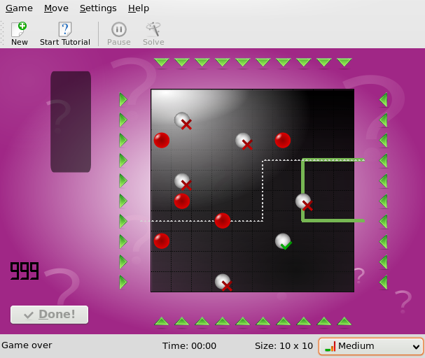Click the Start Tutorial toolbar button
This screenshot has width=425, height=358.
pyautogui.click(x=65, y=34)
